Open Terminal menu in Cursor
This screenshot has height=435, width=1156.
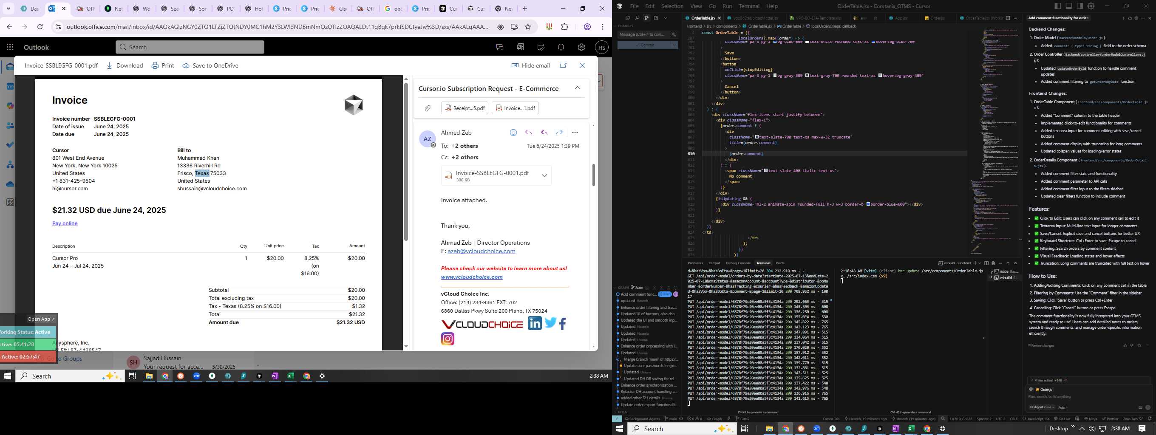(749, 6)
